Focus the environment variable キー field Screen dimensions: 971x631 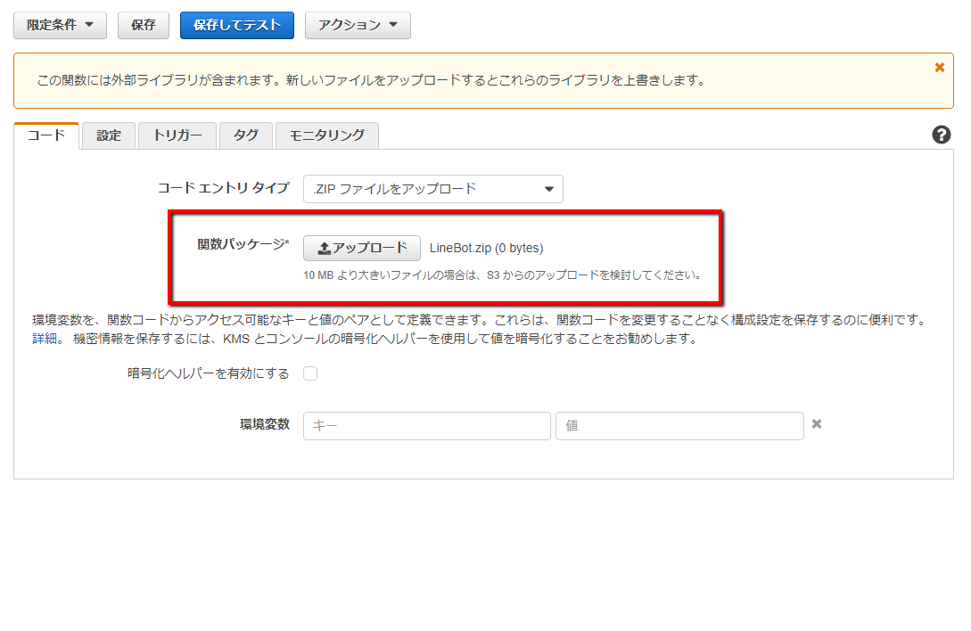[426, 426]
